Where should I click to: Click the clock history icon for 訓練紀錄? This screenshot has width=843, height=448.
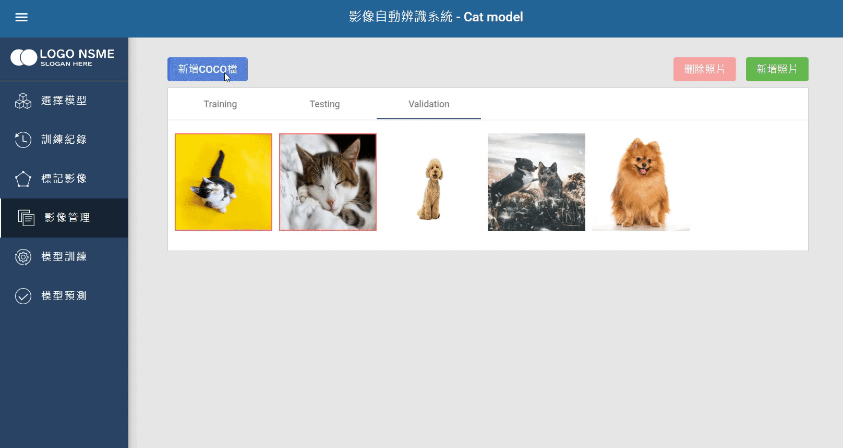(x=23, y=140)
